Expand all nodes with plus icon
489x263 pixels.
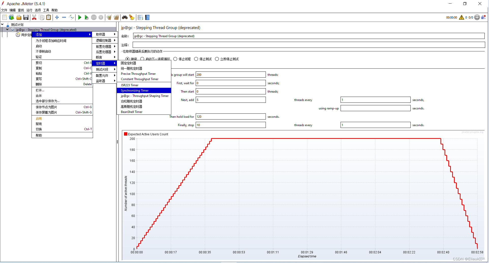pyautogui.click(x=57, y=17)
